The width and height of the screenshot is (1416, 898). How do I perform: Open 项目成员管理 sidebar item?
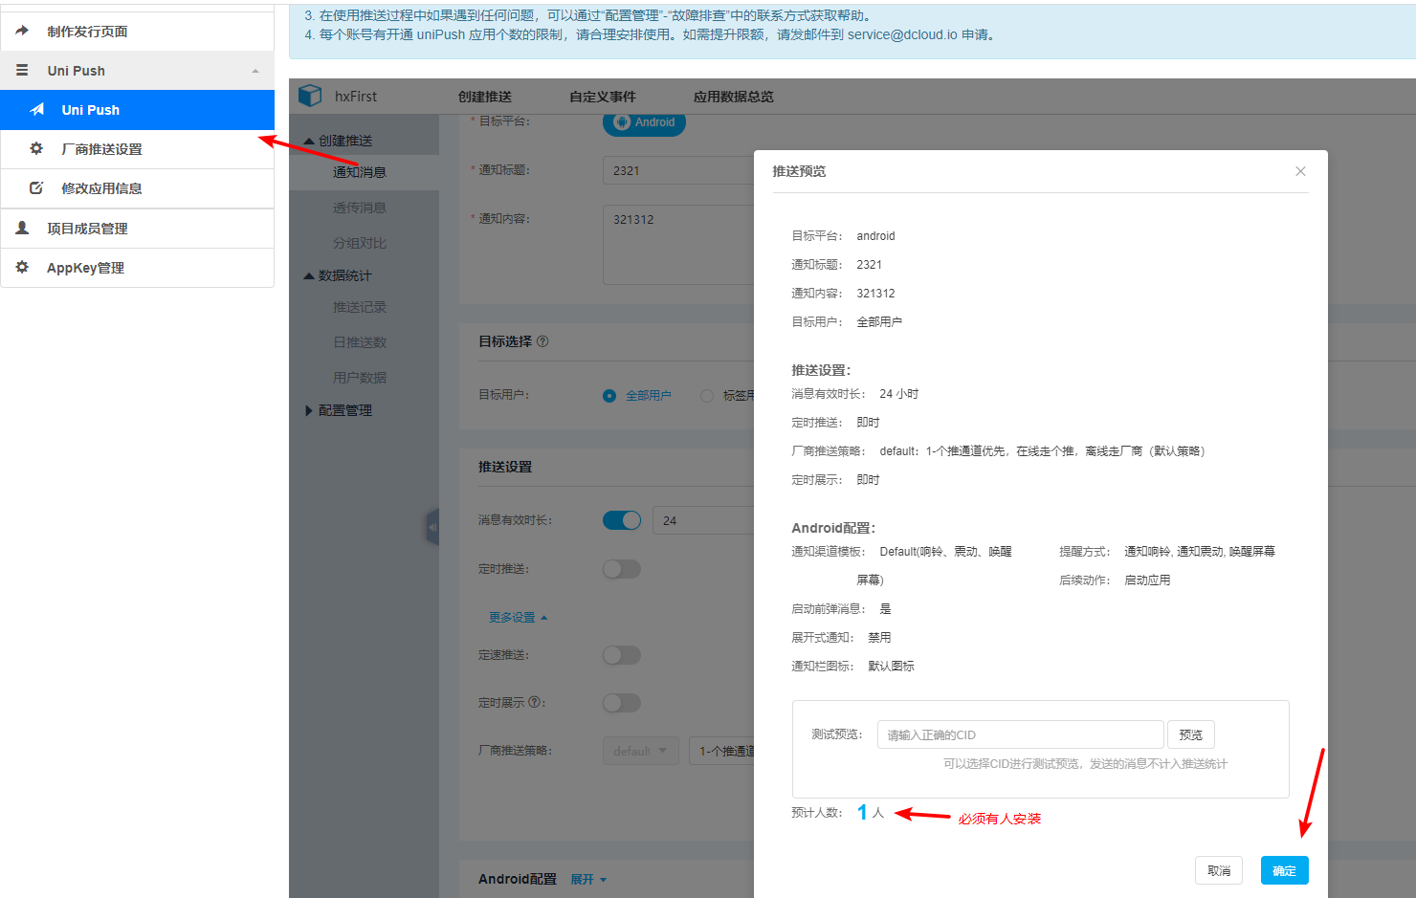click(x=138, y=229)
